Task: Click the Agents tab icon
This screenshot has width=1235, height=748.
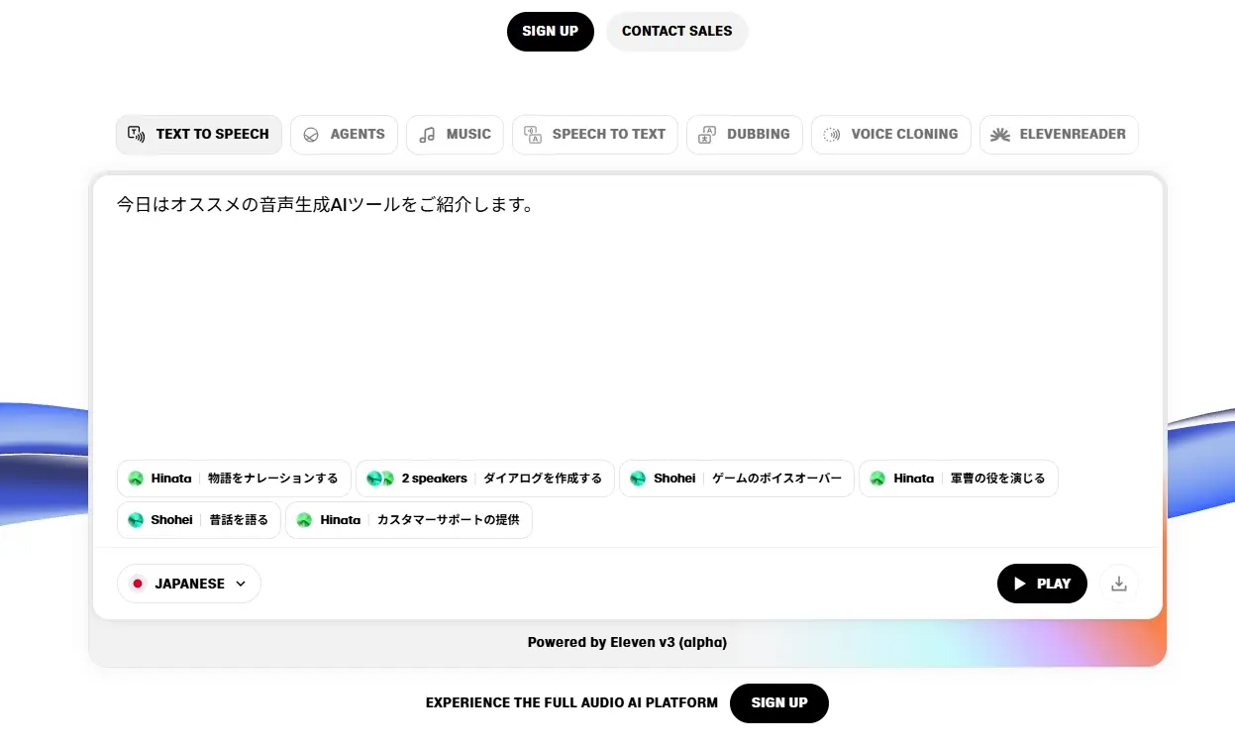Action: click(311, 135)
